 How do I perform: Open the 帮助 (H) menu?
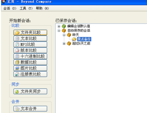(42, 8)
